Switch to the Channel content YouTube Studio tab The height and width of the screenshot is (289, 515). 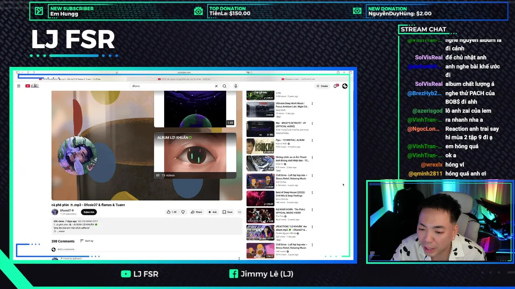pyautogui.click(x=298, y=79)
